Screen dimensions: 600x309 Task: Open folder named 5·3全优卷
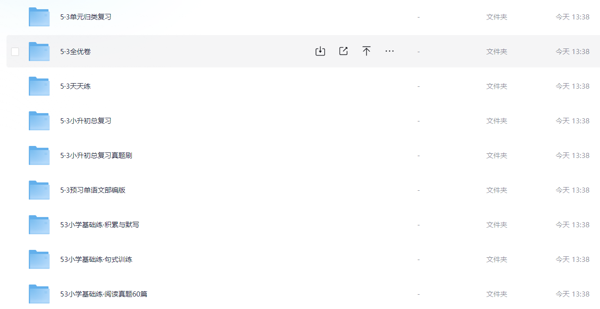[76, 52]
